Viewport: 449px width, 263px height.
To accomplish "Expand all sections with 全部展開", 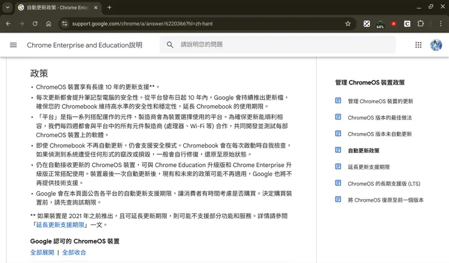I will [42, 253].
